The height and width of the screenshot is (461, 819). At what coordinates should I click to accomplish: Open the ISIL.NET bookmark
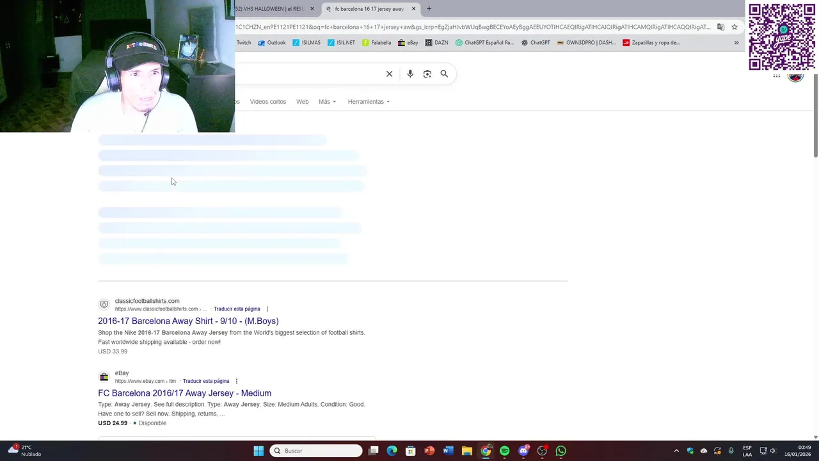tap(341, 43)
